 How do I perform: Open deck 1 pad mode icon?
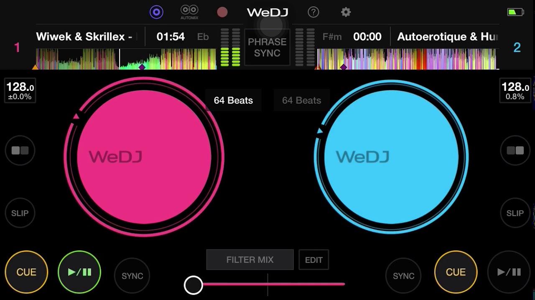tap(20, 150)
